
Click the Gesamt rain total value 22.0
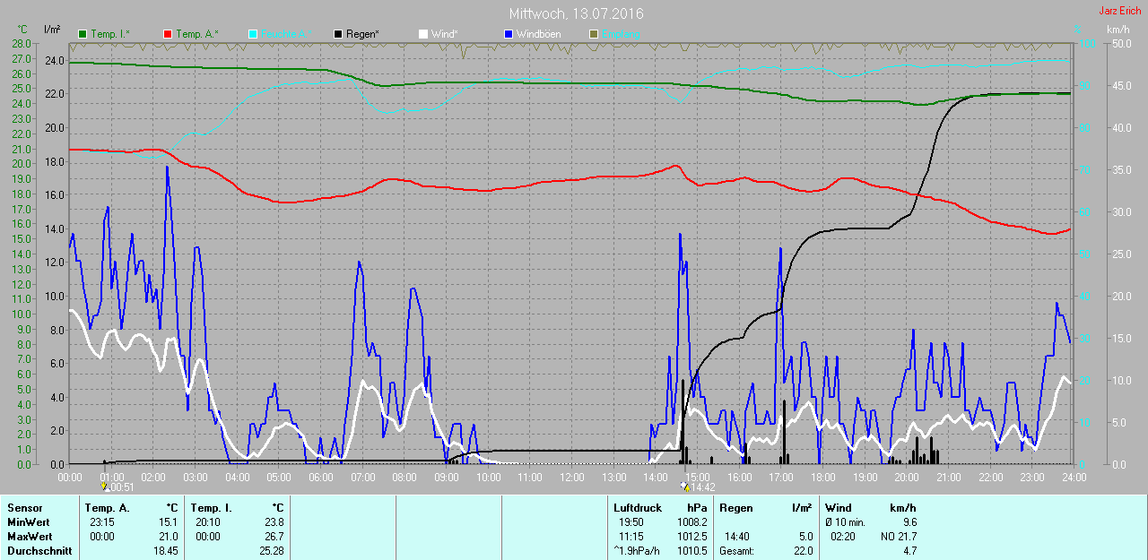pyautogui.click(x=802, y=551)
